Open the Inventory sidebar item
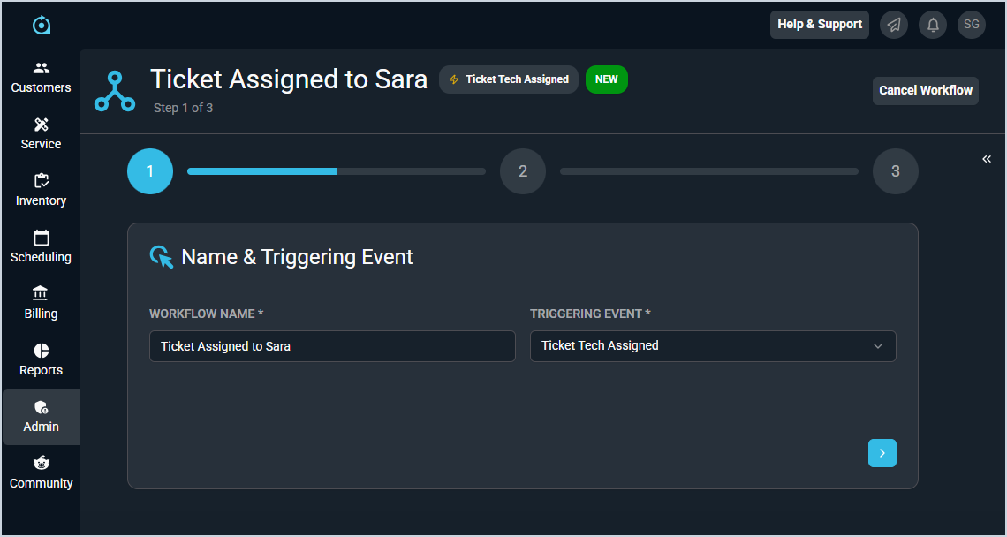The width and height of the screenshot is (1007, 537). point(41,190)
